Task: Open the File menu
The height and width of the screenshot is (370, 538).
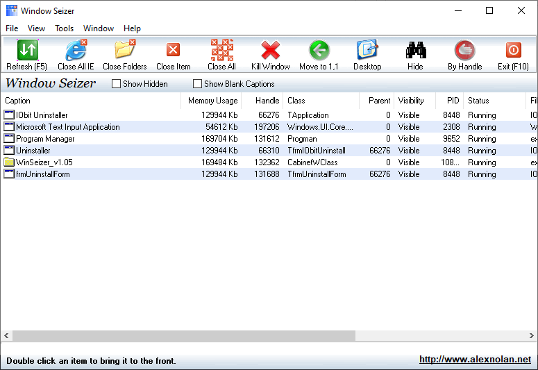Action: tap(12, 28)
